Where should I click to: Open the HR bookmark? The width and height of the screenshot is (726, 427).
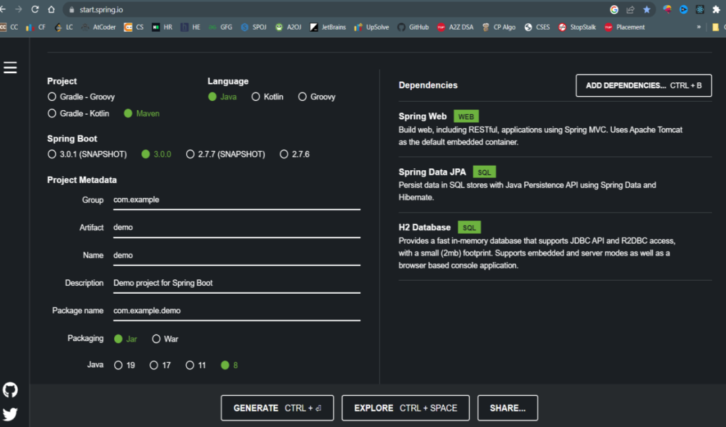tap(162, 27)
